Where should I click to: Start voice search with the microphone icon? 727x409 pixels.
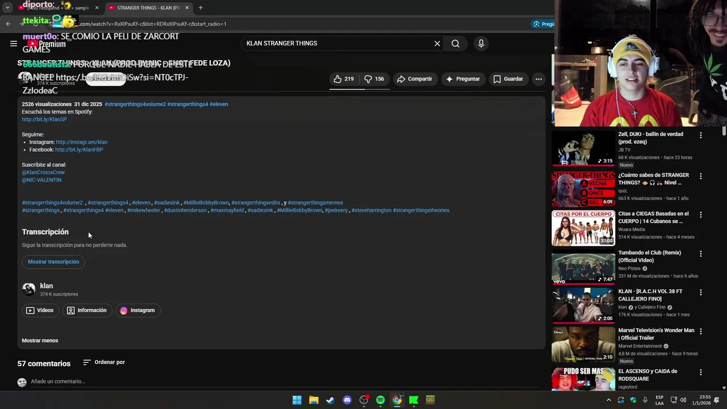click(x=481, y=43)
